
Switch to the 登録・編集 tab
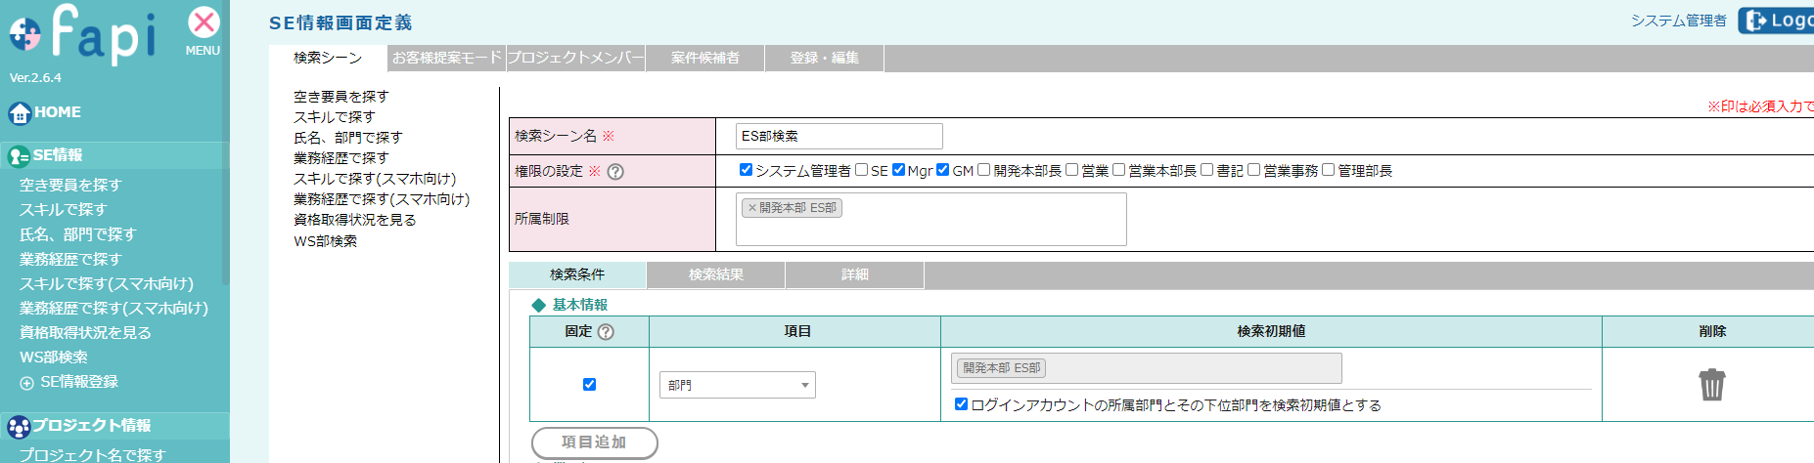tap(824, 59)
